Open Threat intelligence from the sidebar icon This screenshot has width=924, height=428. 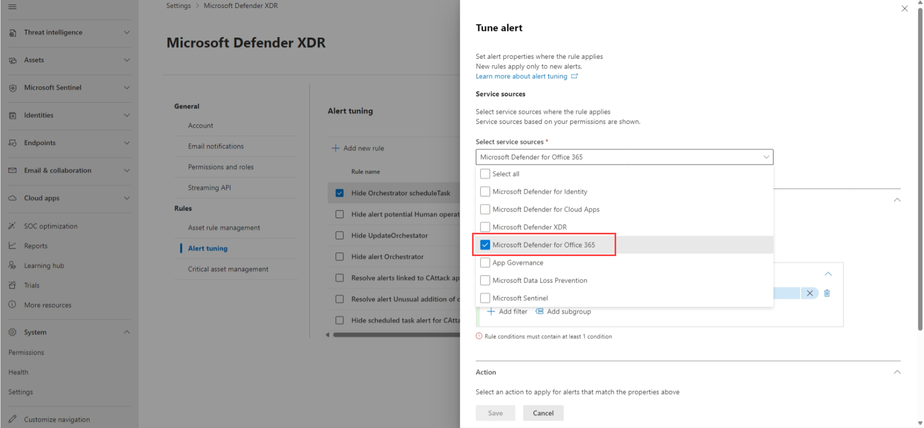click(12, 32)
